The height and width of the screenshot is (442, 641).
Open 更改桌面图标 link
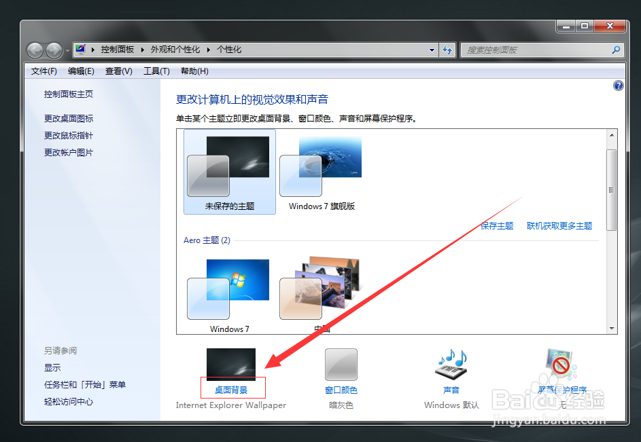point(68,118)
